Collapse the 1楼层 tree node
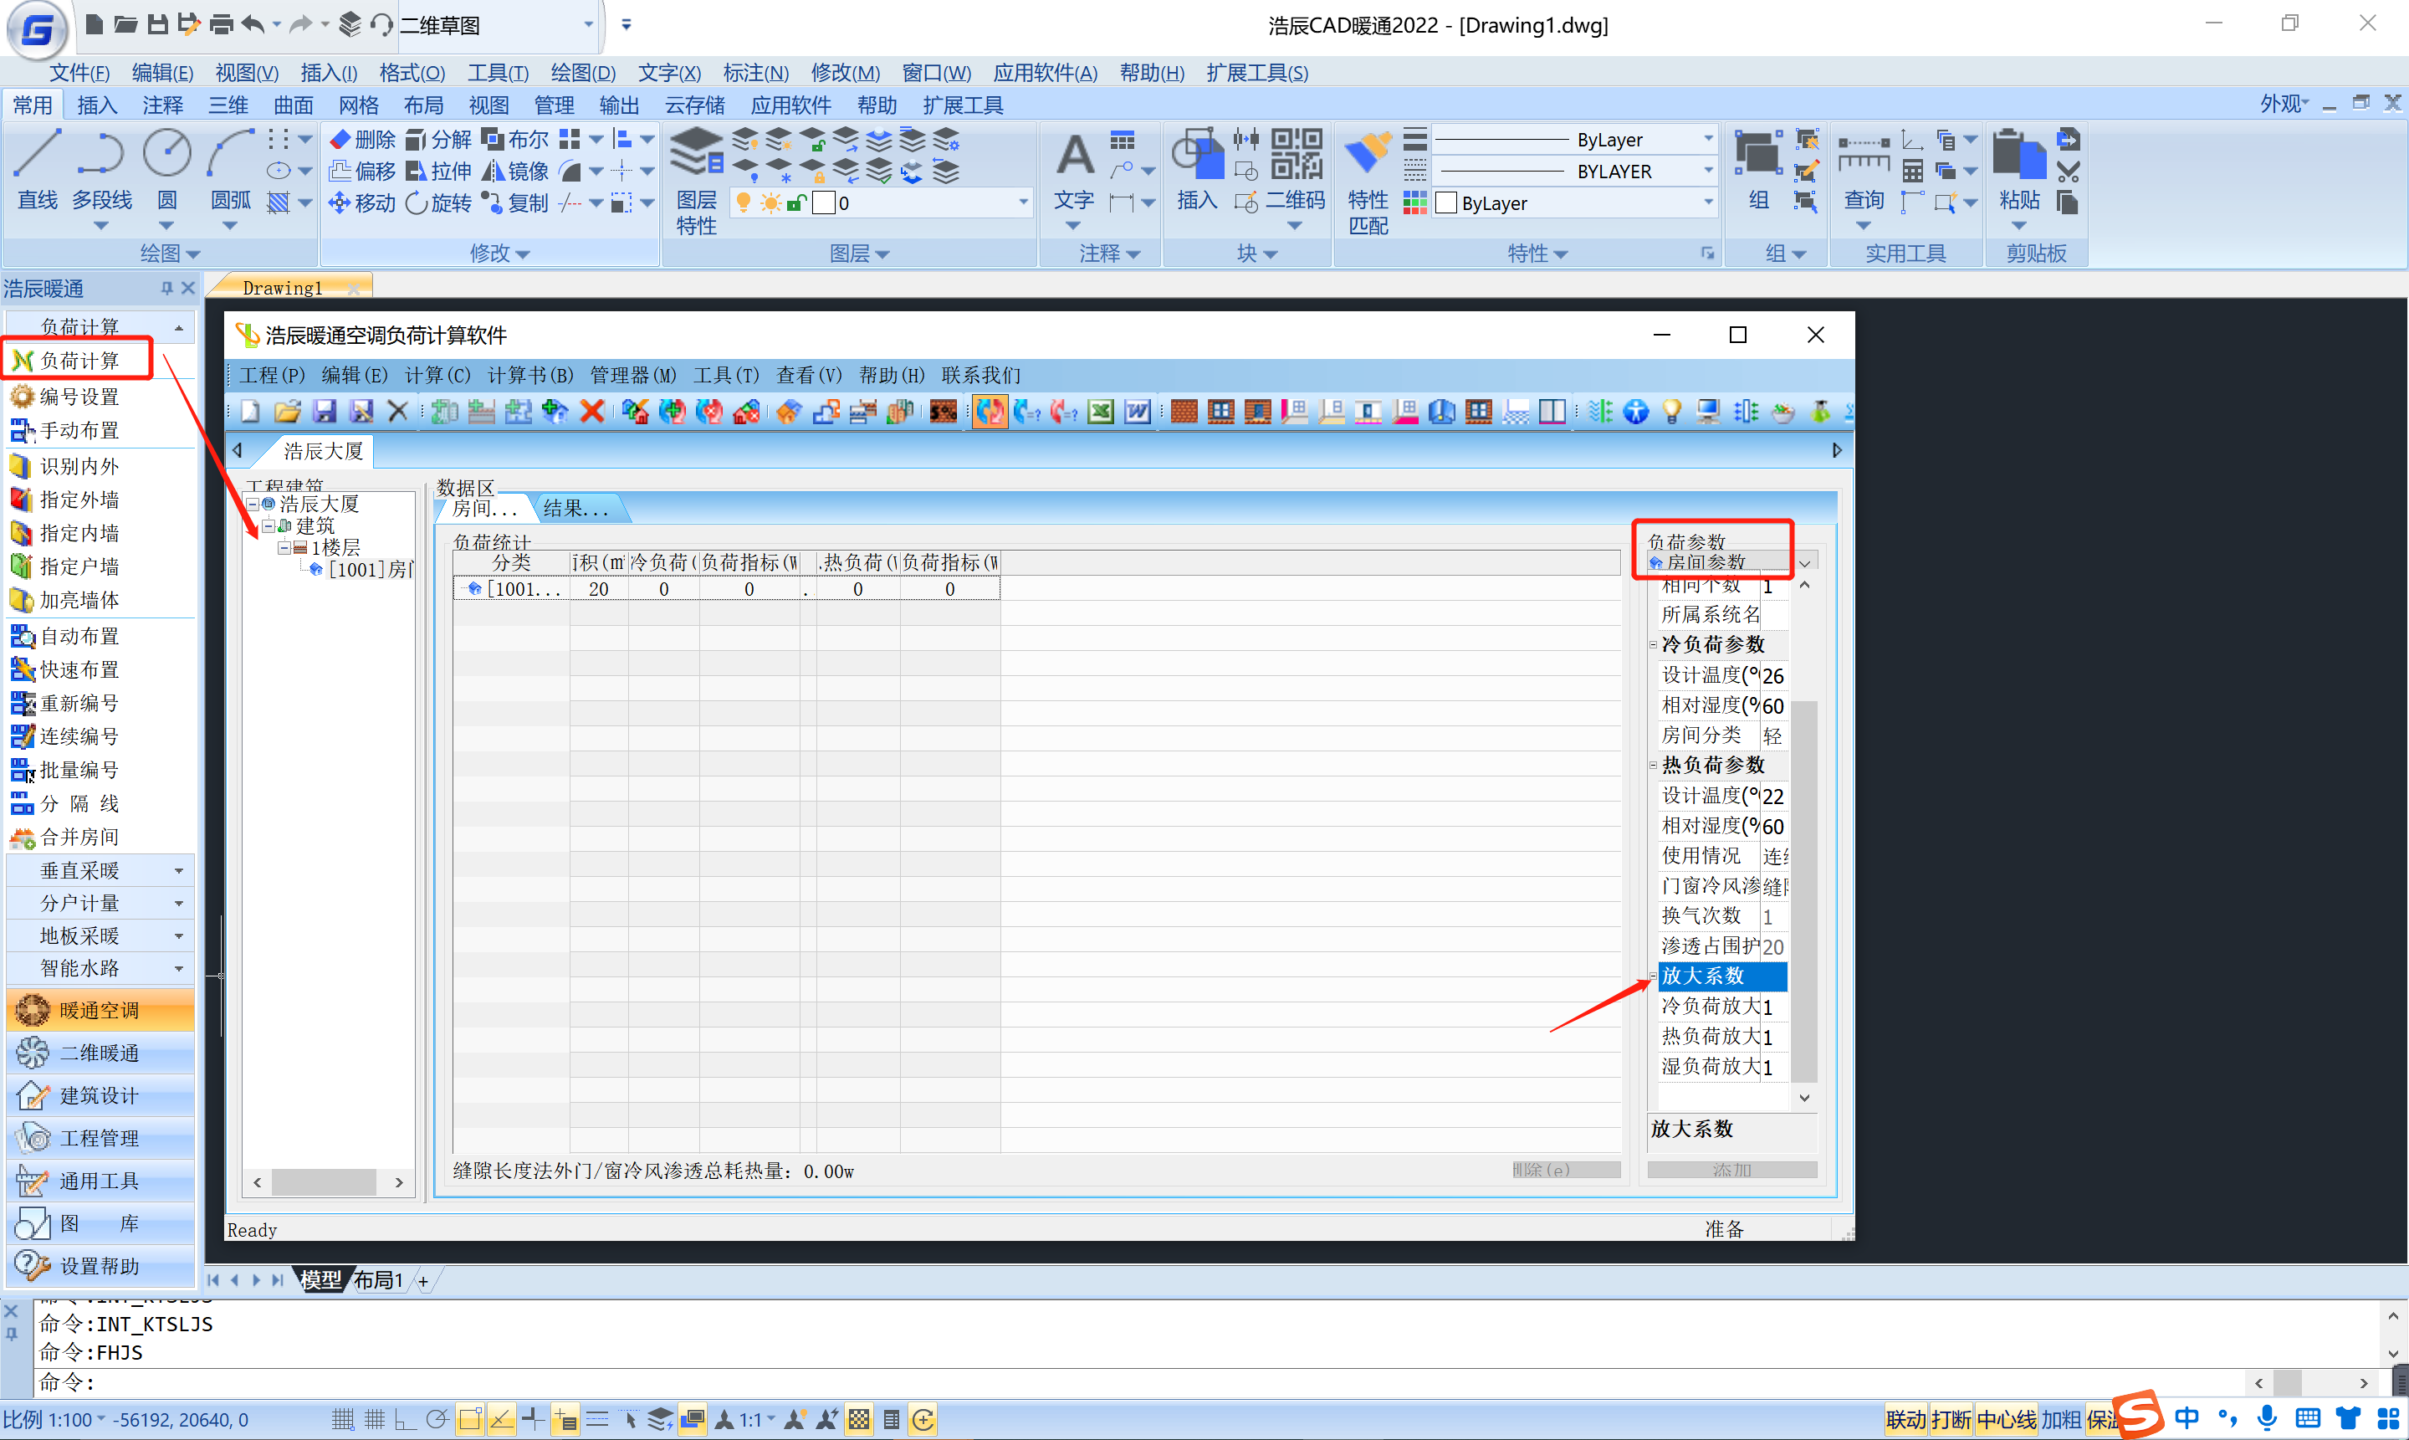Screen dimensions: 2409x1440 point(284,548)
